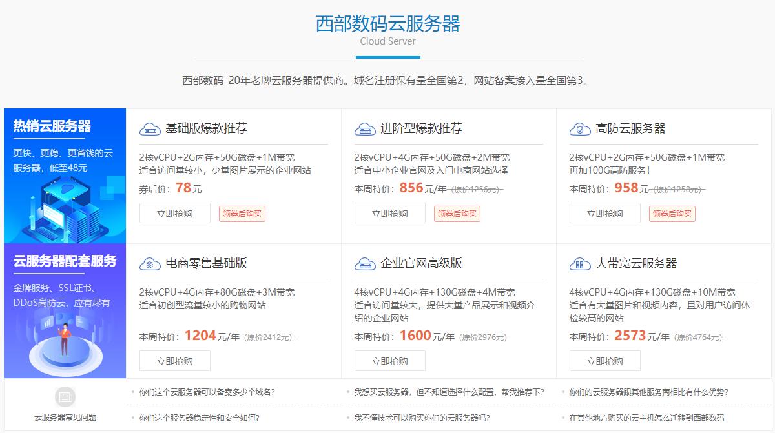
Task: Click the shield cloud icon beside 高防云服务器
Action: pyautogui.click(x=580, y=129)
